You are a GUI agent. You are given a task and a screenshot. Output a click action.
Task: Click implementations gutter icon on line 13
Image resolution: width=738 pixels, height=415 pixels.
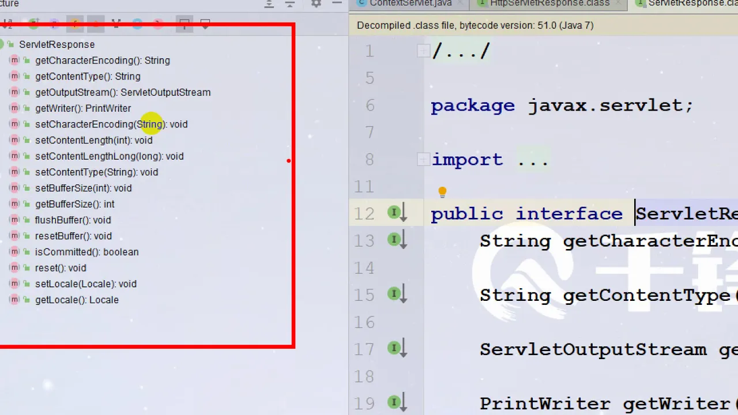pyautogui.click(x=397, y=240)
